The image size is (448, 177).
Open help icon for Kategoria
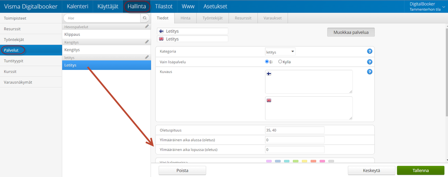(370, 52)
